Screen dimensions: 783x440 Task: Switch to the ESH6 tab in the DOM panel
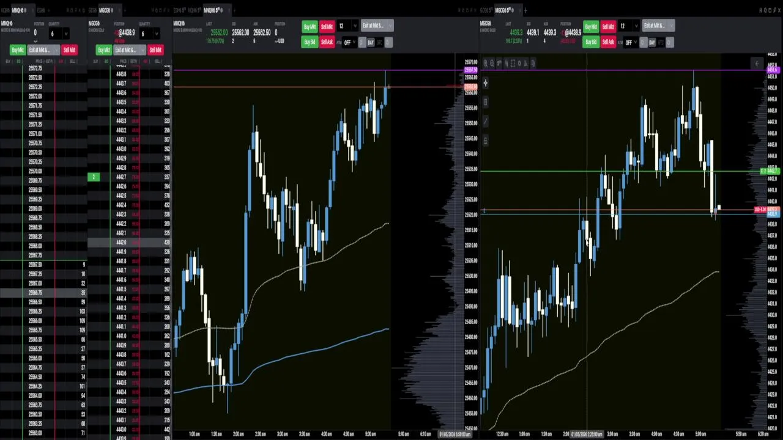pyautogui.click(x=40, y=10)
